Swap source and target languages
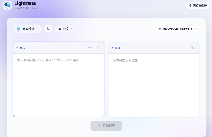The height and width of the screenshot is (137, 212). 48,29
